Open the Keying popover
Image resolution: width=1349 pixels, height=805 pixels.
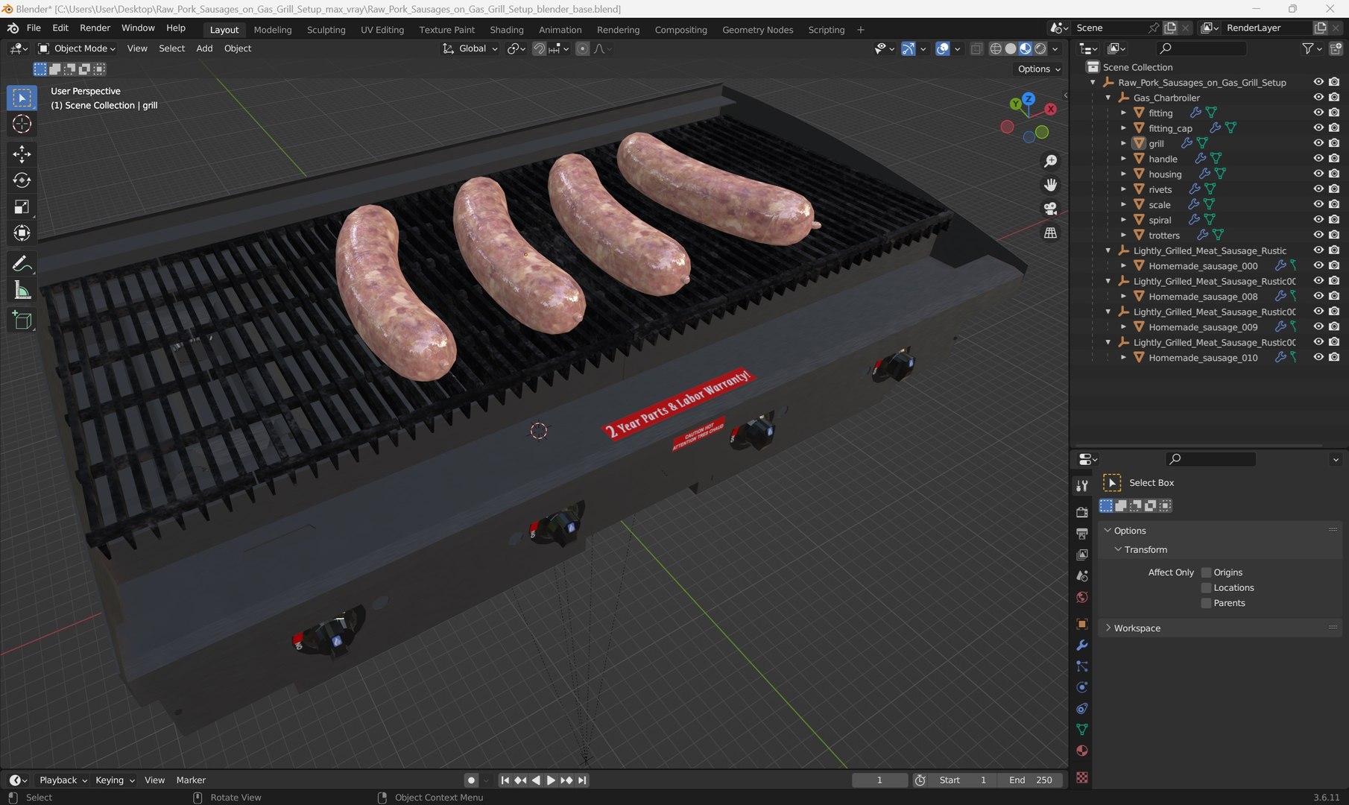(x=115, y=780)
